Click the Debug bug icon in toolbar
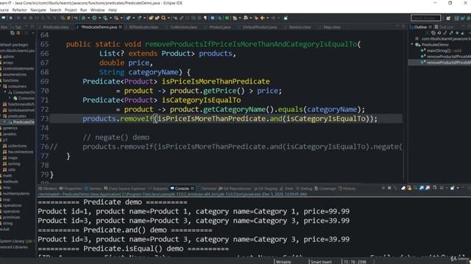 click(x=84, y=18)
